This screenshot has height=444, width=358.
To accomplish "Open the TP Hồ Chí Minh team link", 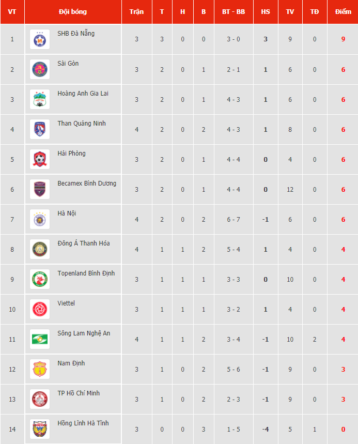I will pos(79,393).
